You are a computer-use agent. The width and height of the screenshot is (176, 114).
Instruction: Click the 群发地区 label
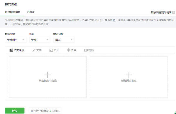(x=58, y=34)
